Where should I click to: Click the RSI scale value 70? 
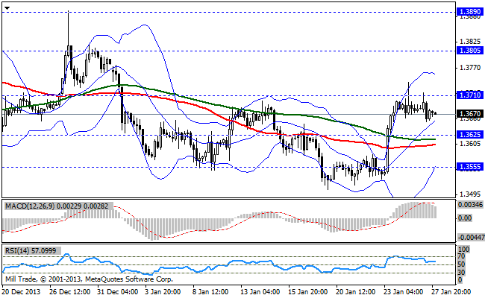click(461, 256)
